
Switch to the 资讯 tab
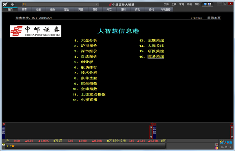pyautogui.click(x=137, y=9)
